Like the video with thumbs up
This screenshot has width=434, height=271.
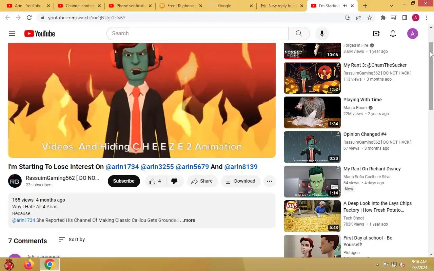[155, 181]
